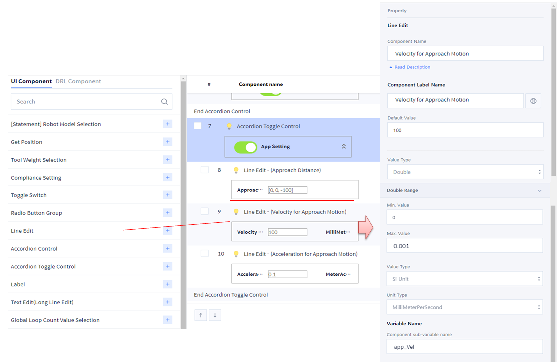This screenshot has height=362, width=559.
Task: Click the globe icon next to label name
Action: coord(533,101)
